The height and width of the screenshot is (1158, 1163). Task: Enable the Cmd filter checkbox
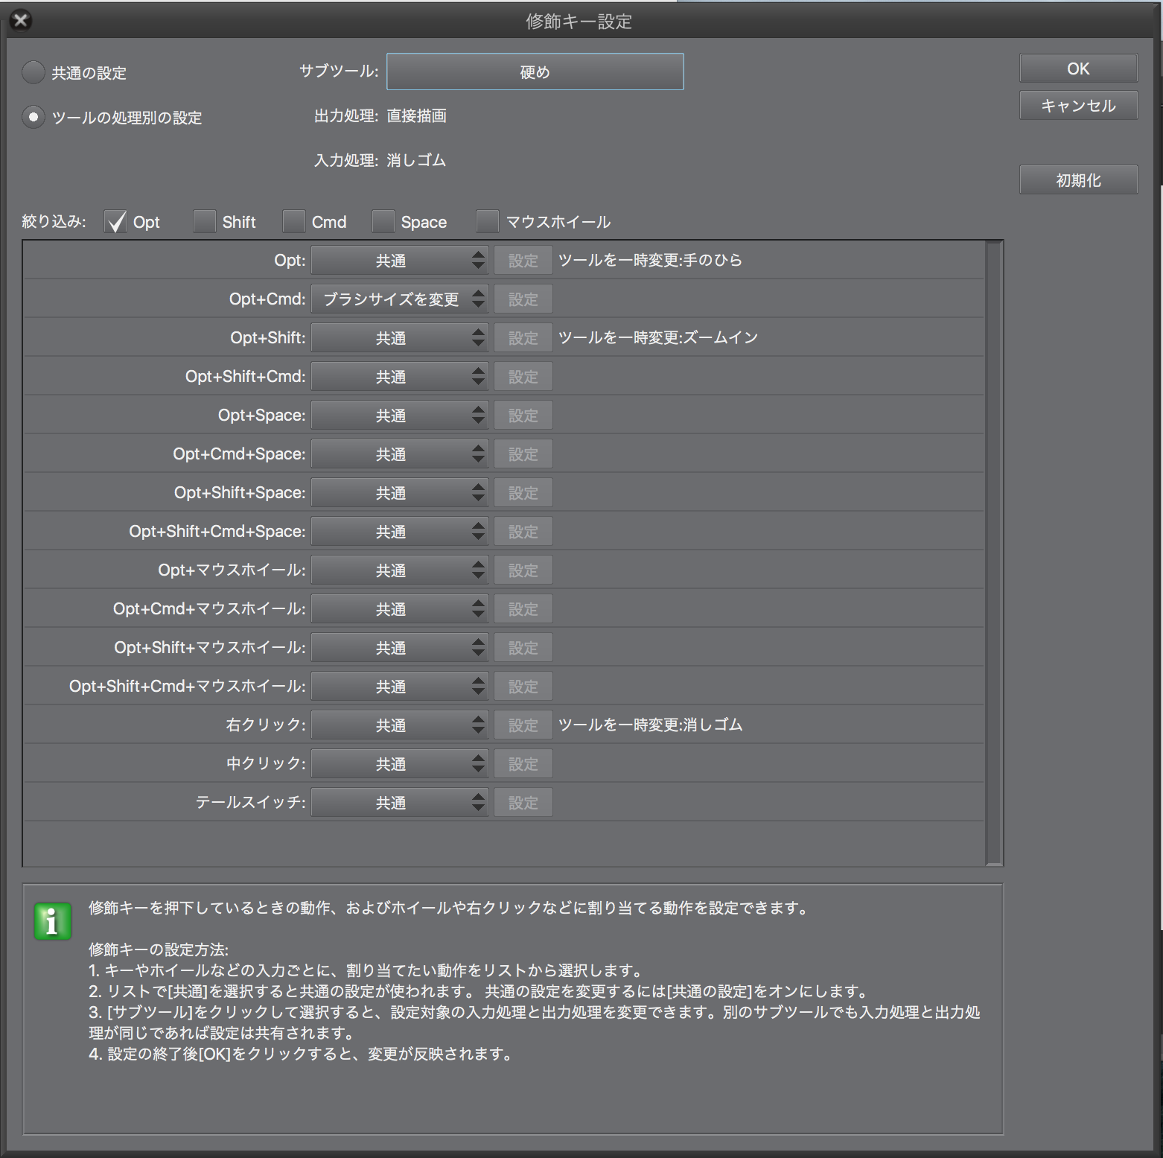[293, 221]
